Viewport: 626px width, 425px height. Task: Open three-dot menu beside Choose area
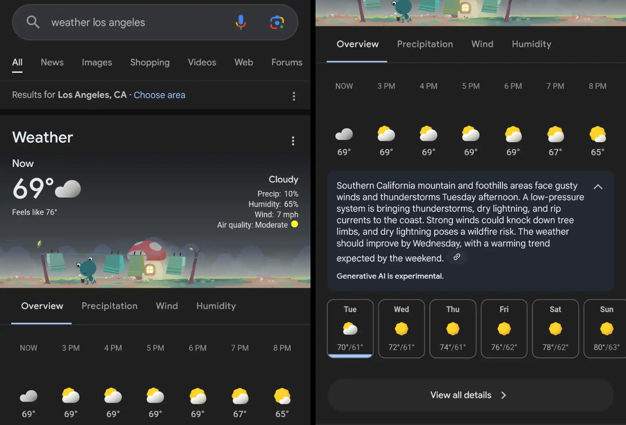[294, 96]
